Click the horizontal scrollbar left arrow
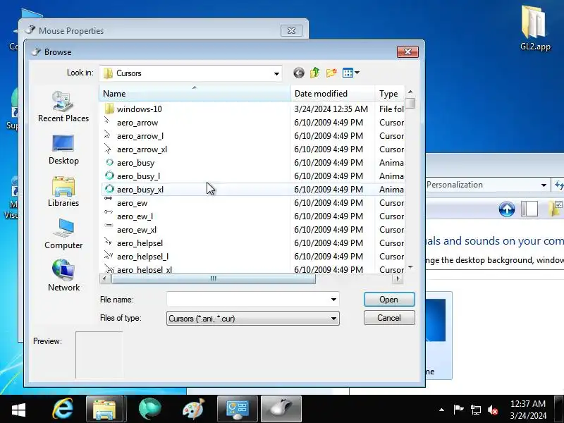This screenshot has height=423, width=564. (104, 278)
